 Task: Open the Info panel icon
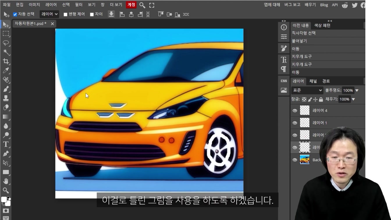click(284, 27)
